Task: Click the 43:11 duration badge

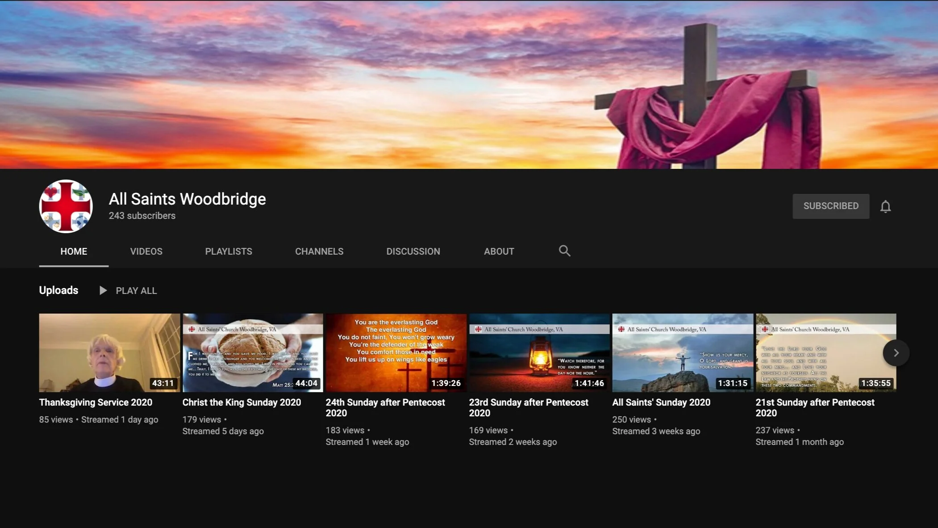Action: [x=163, y=383]
